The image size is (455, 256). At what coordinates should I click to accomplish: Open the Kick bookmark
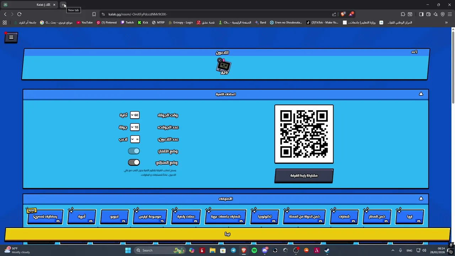pyautogui.click(x=143, y=22)
